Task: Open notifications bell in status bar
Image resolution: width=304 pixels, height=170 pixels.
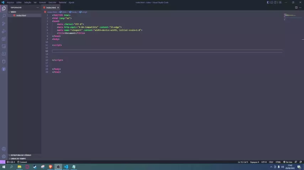Action: (300, 162)
